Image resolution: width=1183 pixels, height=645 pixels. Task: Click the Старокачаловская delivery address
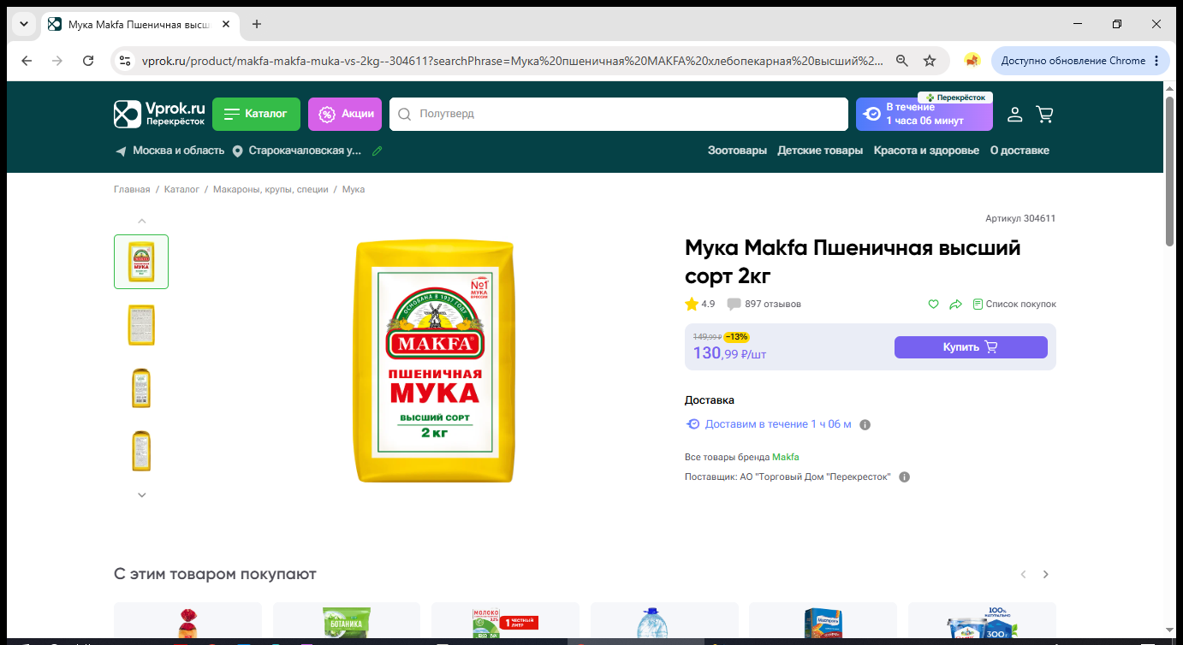(306, 151)
